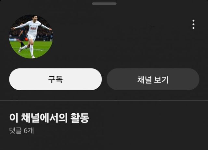This screenshot has width=208, height=150.
Task: Click the white-kit footballer thumbnail
Action: coord(31,37)
